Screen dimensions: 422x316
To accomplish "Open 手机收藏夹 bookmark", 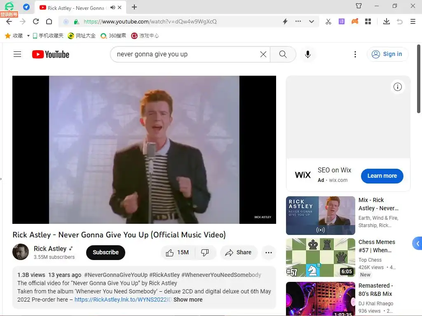I will (x=48, y=36).
